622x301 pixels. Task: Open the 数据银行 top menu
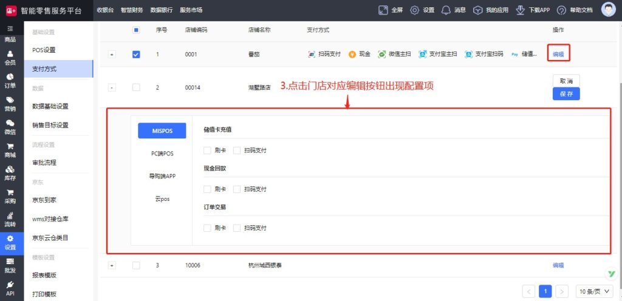(x=162, y=10)
